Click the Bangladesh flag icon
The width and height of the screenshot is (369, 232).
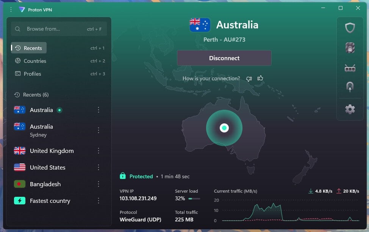pos(20,184)
